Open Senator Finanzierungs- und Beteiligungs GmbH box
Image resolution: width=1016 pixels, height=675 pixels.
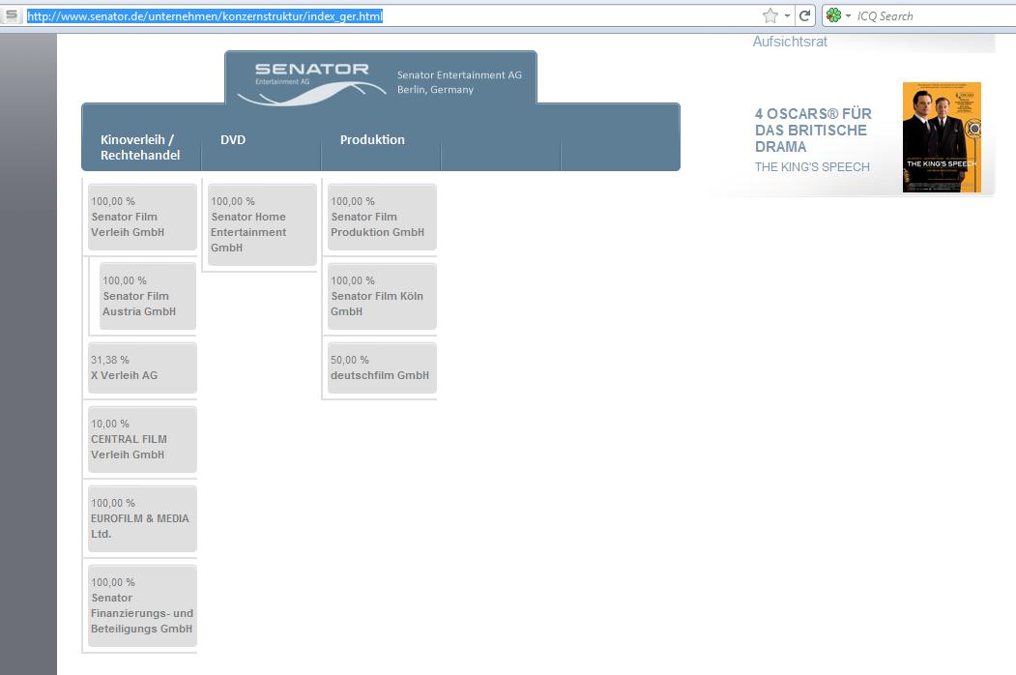pos(142,605)
